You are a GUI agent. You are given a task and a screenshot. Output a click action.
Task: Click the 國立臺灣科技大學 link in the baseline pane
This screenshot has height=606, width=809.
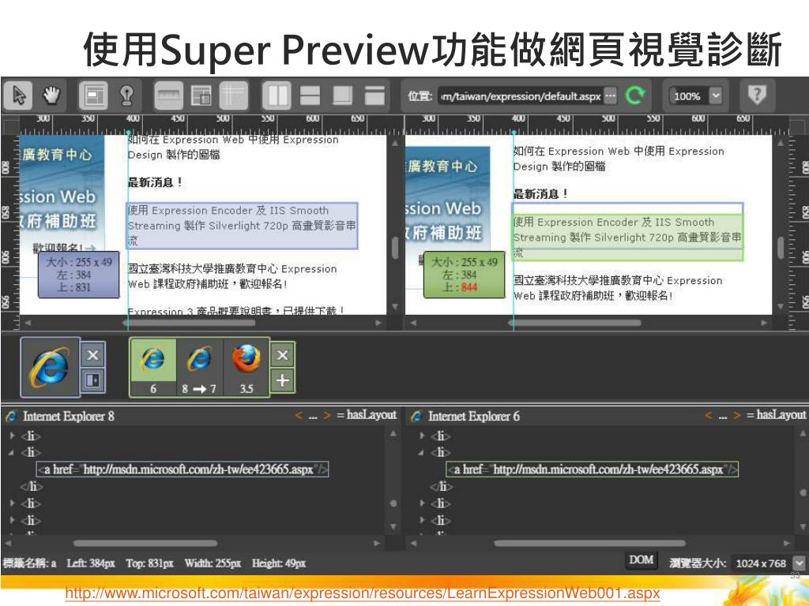(232, 276)
